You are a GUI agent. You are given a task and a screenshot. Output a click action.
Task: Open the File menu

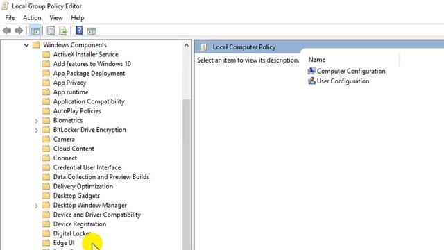click(x=10, y=17)
